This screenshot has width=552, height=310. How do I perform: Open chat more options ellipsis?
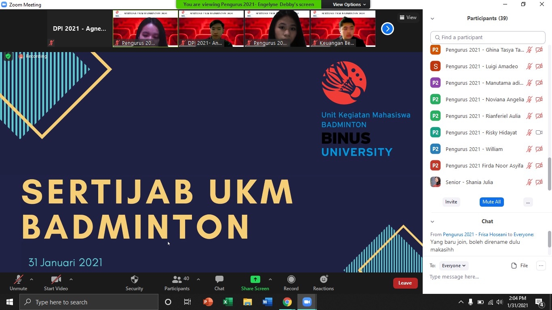click(541, 266)
